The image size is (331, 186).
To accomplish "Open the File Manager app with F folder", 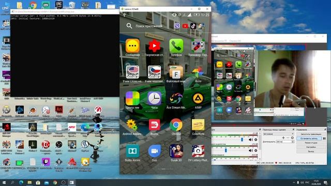I will tap(176, 72).
